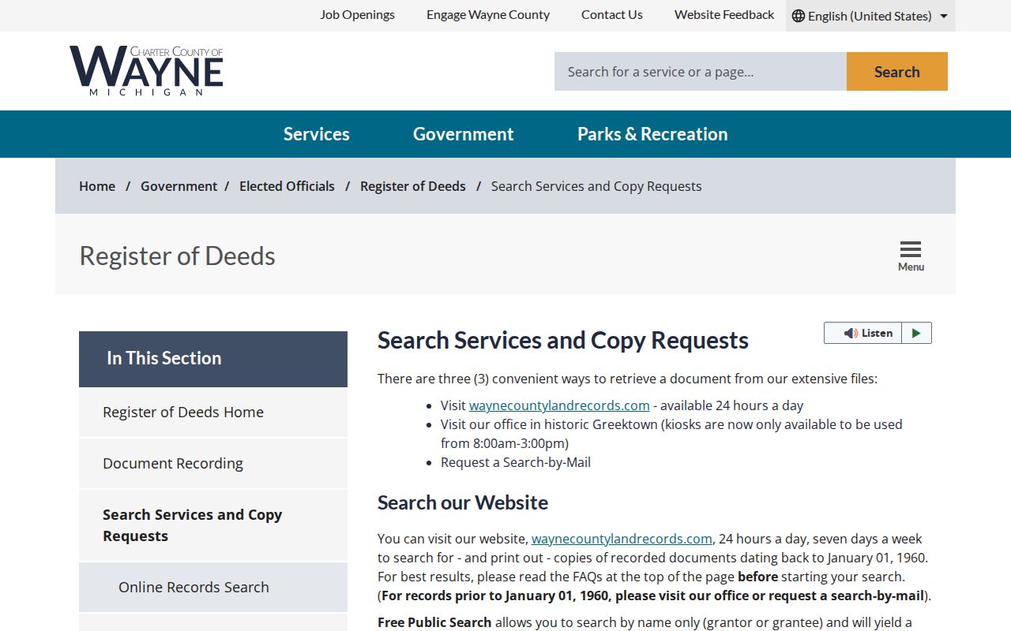The image size is (1011, 631).
Task: Click the Elected Officials breadcrumb link
Action: [x=287, y=186]
